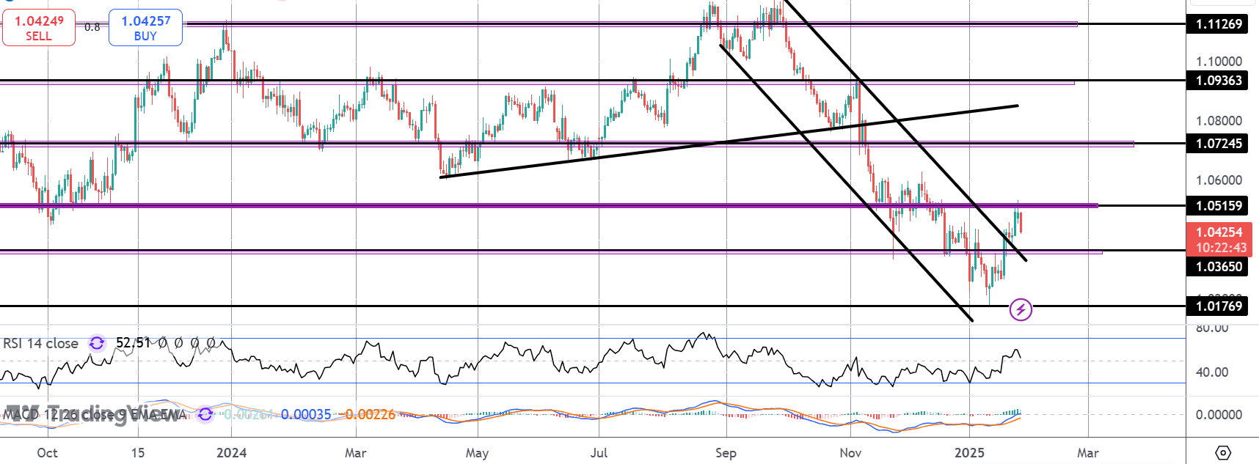This screenshot has width=1259, height=464.
Task: Open chart settings hexagon gear icon
Action: 1223,452
